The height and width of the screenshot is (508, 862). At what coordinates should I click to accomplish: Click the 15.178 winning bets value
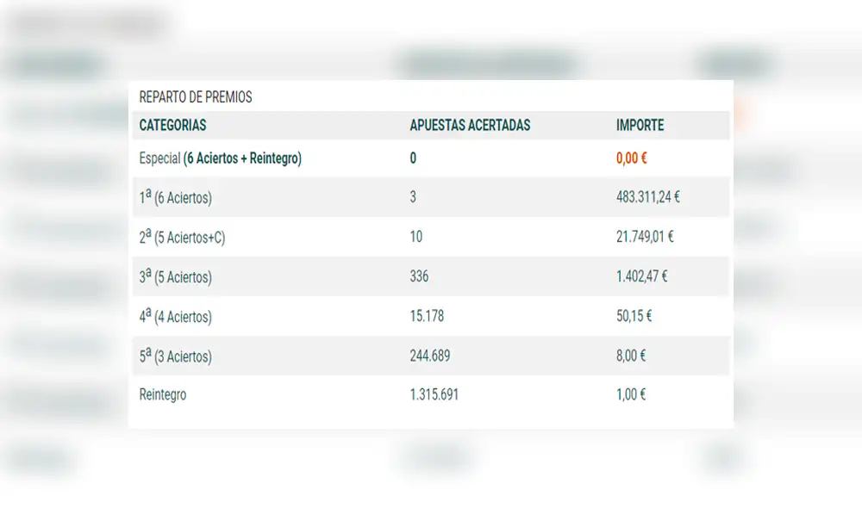point(427,316)
